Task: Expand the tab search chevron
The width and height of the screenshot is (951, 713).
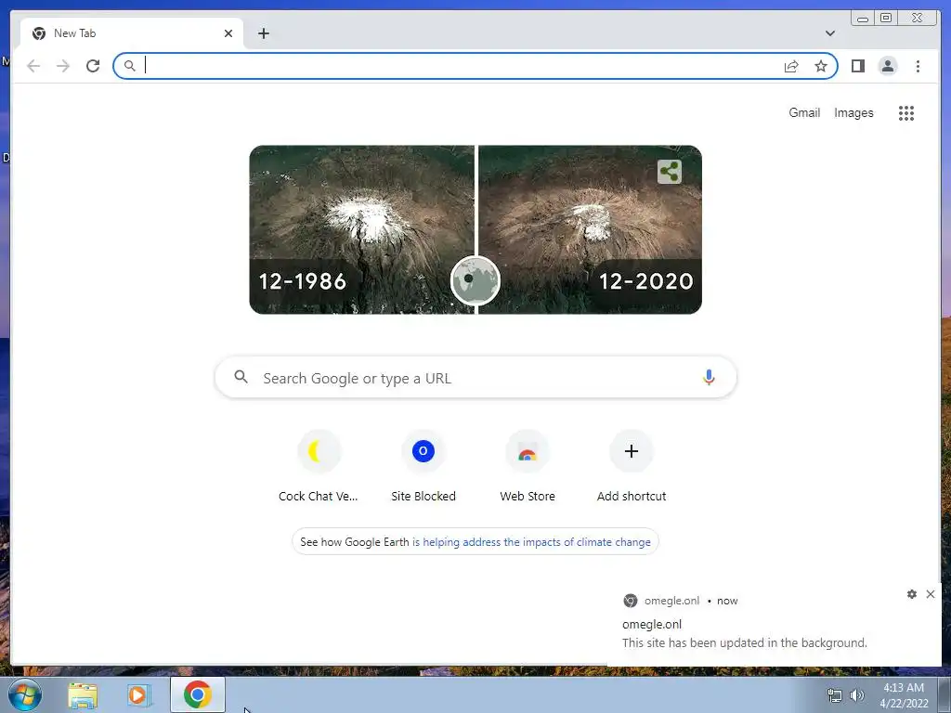Action: pos(829,33)
